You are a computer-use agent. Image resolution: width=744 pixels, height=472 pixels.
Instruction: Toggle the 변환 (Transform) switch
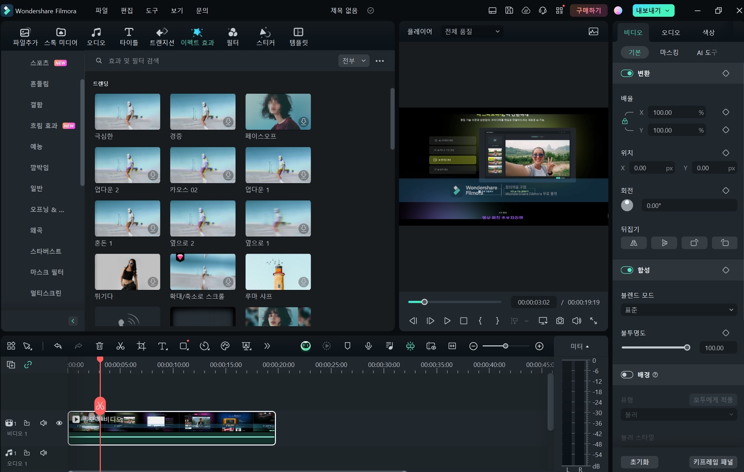pyautogui.click(x=627, y=73)
